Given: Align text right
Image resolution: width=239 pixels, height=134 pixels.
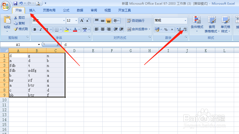Looking at the screenshot, I should click(108, 29).
